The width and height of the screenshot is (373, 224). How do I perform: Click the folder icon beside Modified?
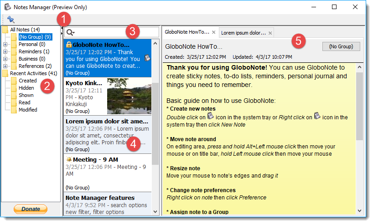pyautogui.click(x=14, y=110)
